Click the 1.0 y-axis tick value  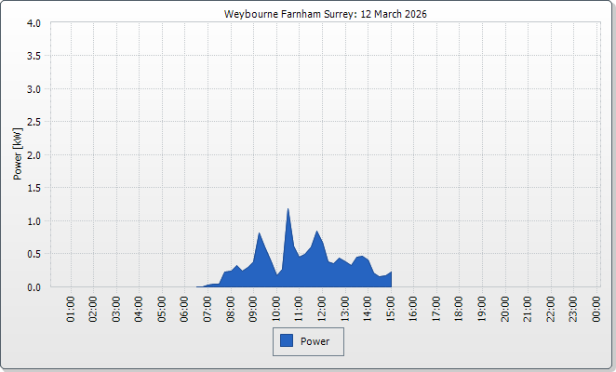coord(33,221)
